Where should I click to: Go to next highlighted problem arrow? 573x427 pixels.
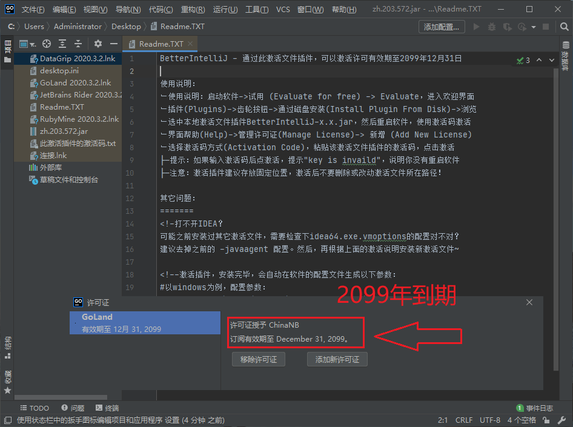(552, 60)
